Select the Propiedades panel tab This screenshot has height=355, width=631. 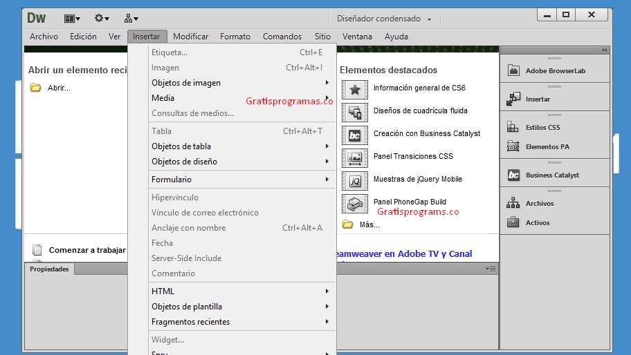49,269
